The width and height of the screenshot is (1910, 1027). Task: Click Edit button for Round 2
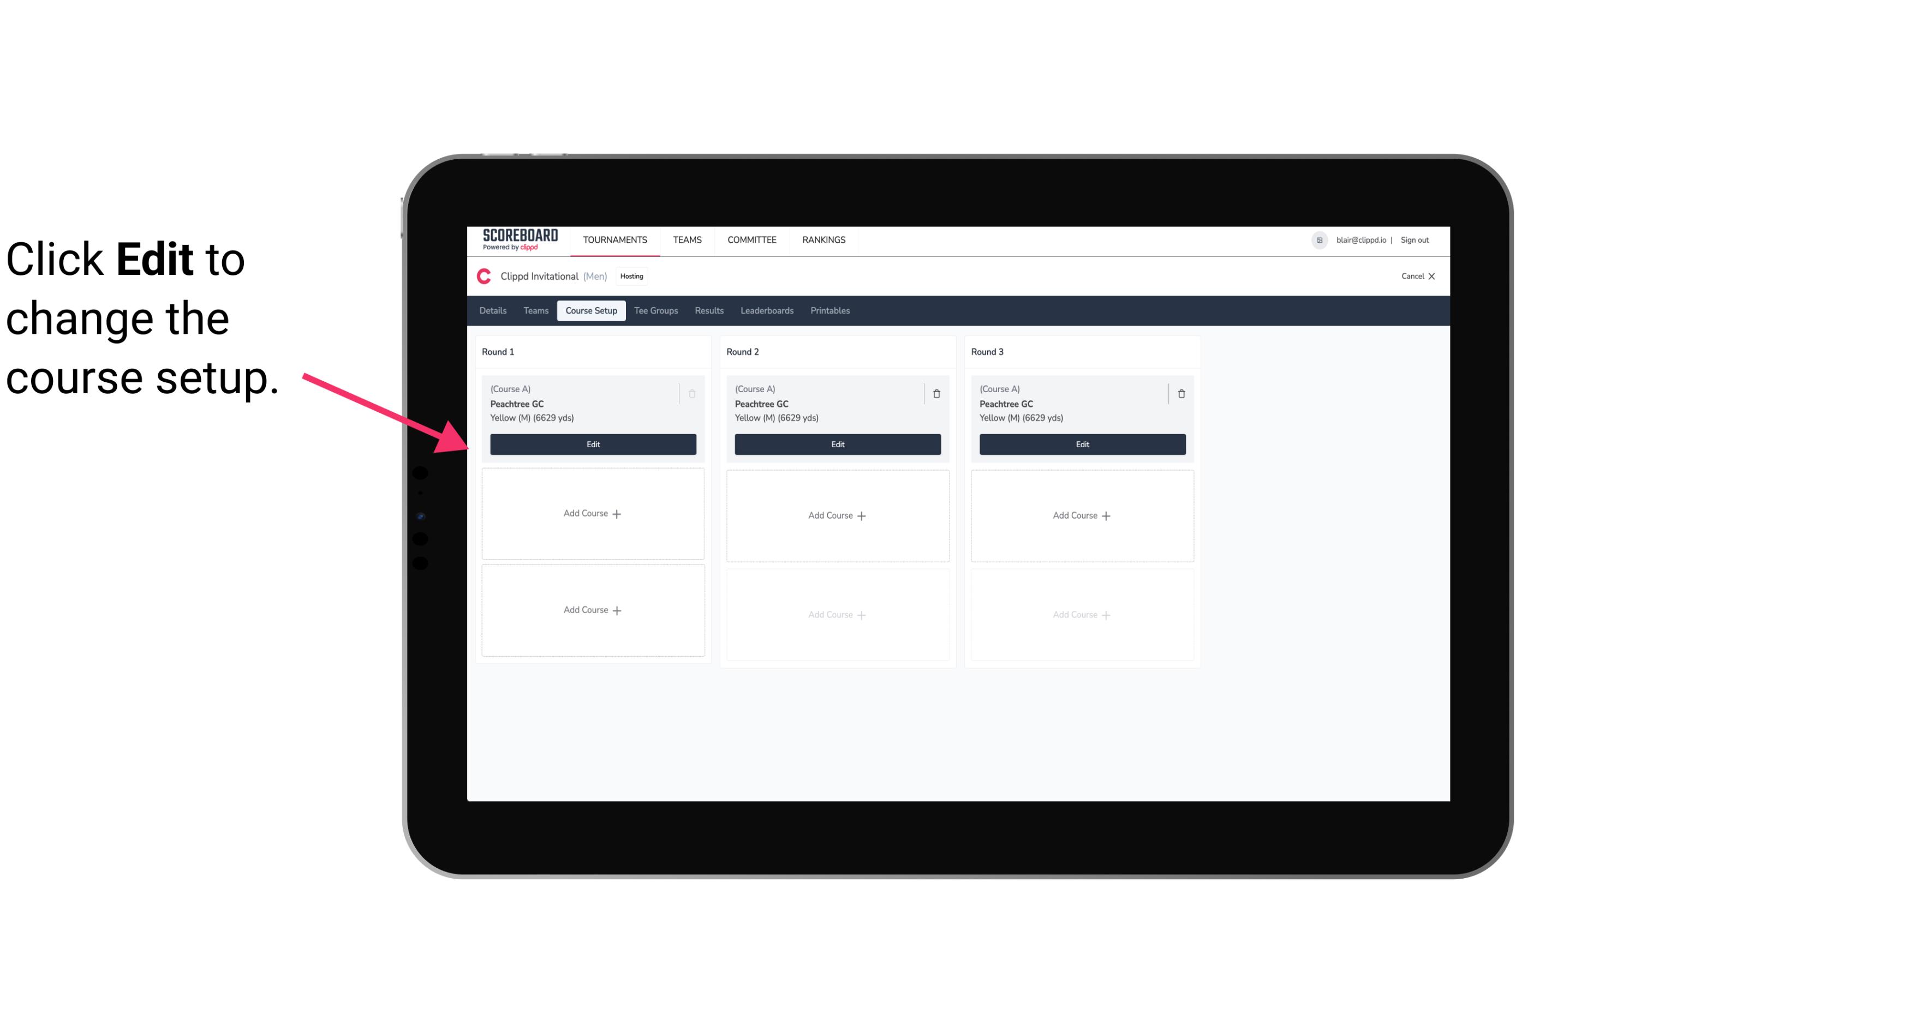tap(836, 443)
